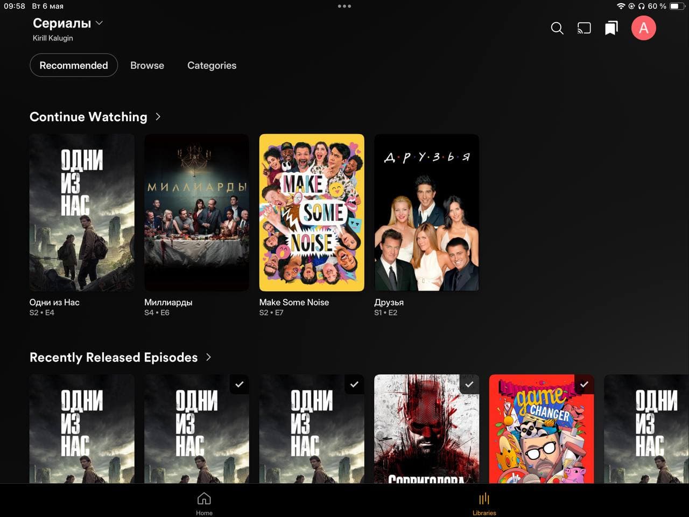Viewport: 689px width, 517px height.
Task: Tap the Wi-Fi status icon
Action: tap(621, 6)
